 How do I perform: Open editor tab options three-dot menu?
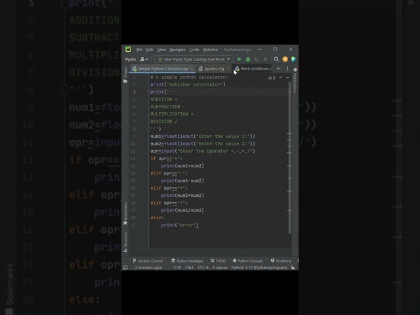point(287,68)
